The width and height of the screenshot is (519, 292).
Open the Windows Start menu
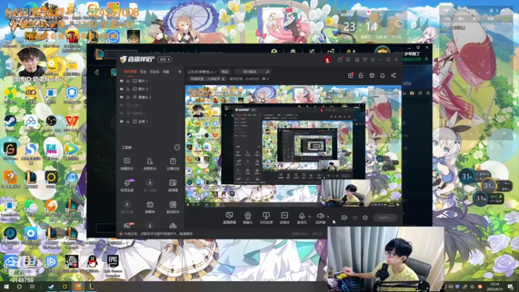point(6,287)
